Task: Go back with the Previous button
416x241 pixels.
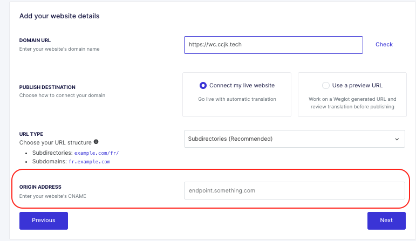Action: click(44, 221)
